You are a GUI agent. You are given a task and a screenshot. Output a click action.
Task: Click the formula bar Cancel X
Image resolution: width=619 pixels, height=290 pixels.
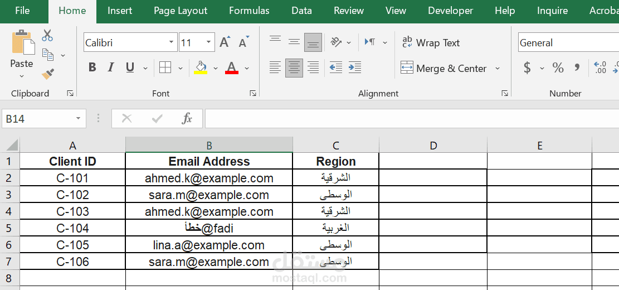pyautogui.click(x=126, y=118)
